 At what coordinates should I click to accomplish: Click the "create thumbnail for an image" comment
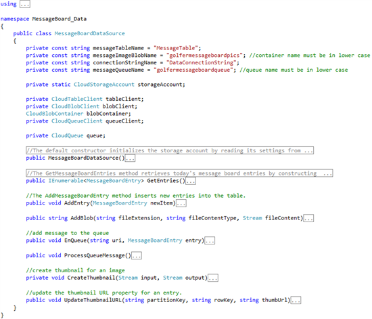pyautogui.click(x=75, y=270)
